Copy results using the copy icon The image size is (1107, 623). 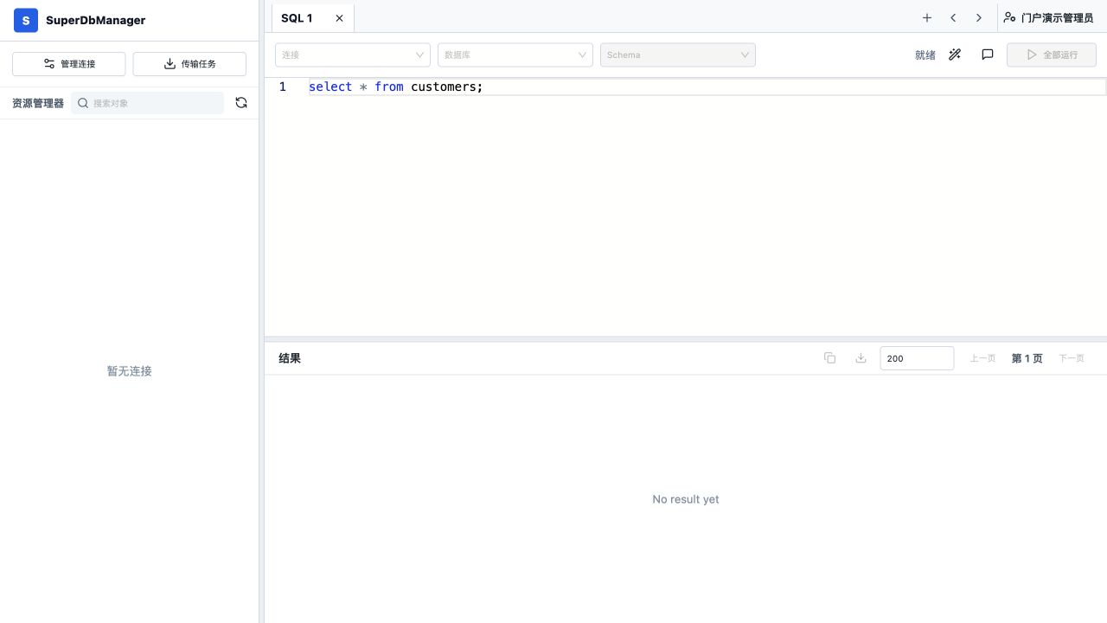click(830, 358)
